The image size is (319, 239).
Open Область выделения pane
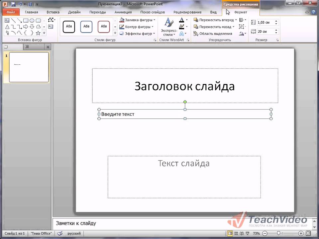[213, 34]
